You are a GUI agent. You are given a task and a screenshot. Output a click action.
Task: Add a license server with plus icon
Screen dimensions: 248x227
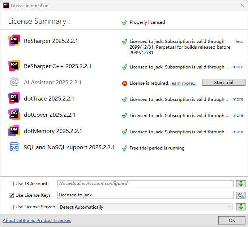(x=241, y=207)
